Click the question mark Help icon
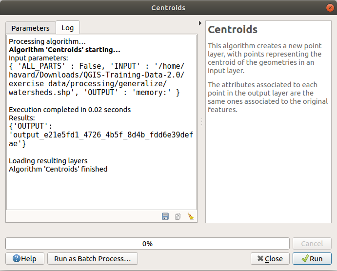 16,259
